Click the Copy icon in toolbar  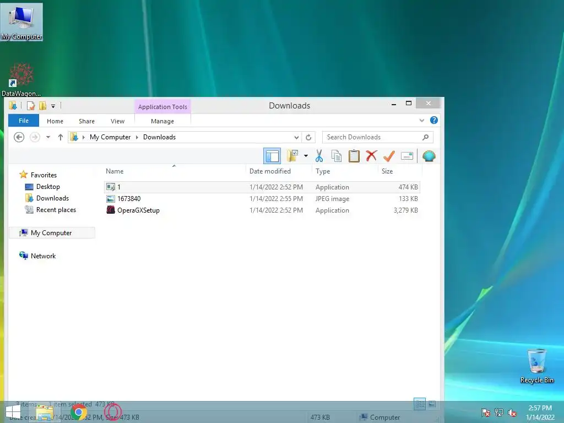tap(337, 156)
